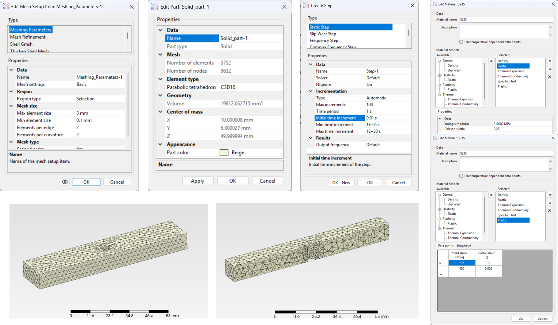The width and height of the screenshot is (558, 325).
Task: Open the Properties tab above Young's modulus data
Action: pyautogui.click(x=445, y=112)
